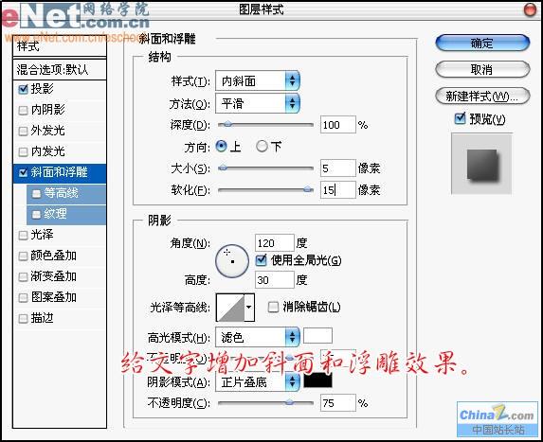Open the gloss contour (光泽等高线) thumbnail

point(230,308)
